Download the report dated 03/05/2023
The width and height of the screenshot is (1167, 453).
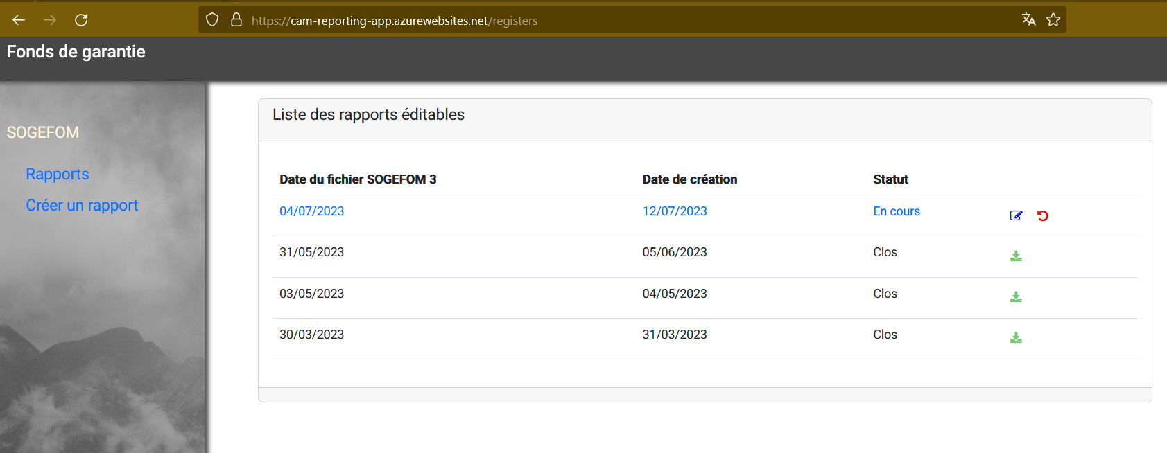click(1016, 297)
